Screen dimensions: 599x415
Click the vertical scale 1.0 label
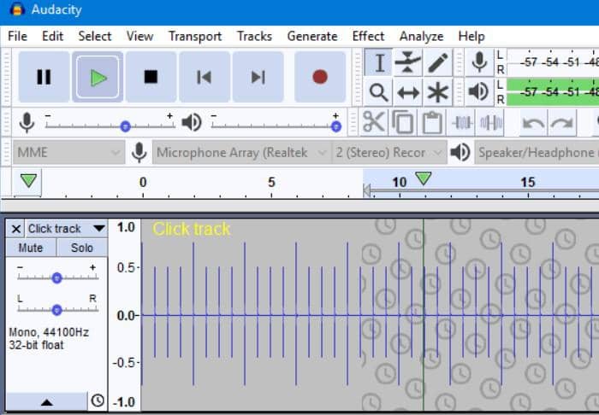coord(126,227)
